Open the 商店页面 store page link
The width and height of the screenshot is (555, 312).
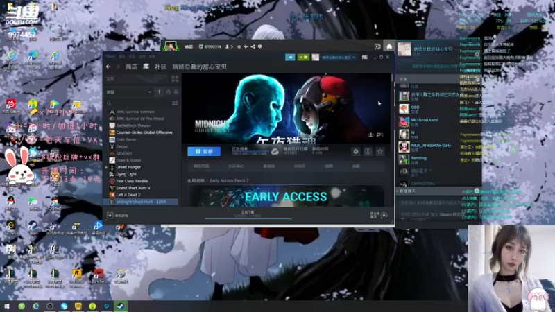click(201, 166)
